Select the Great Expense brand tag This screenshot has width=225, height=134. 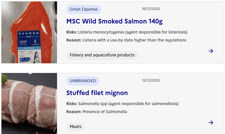pos(83,9)
